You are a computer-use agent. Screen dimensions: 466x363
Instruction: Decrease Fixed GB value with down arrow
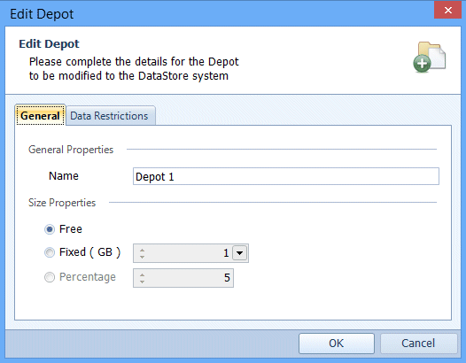pyautogui.click(x=142, y=257)
